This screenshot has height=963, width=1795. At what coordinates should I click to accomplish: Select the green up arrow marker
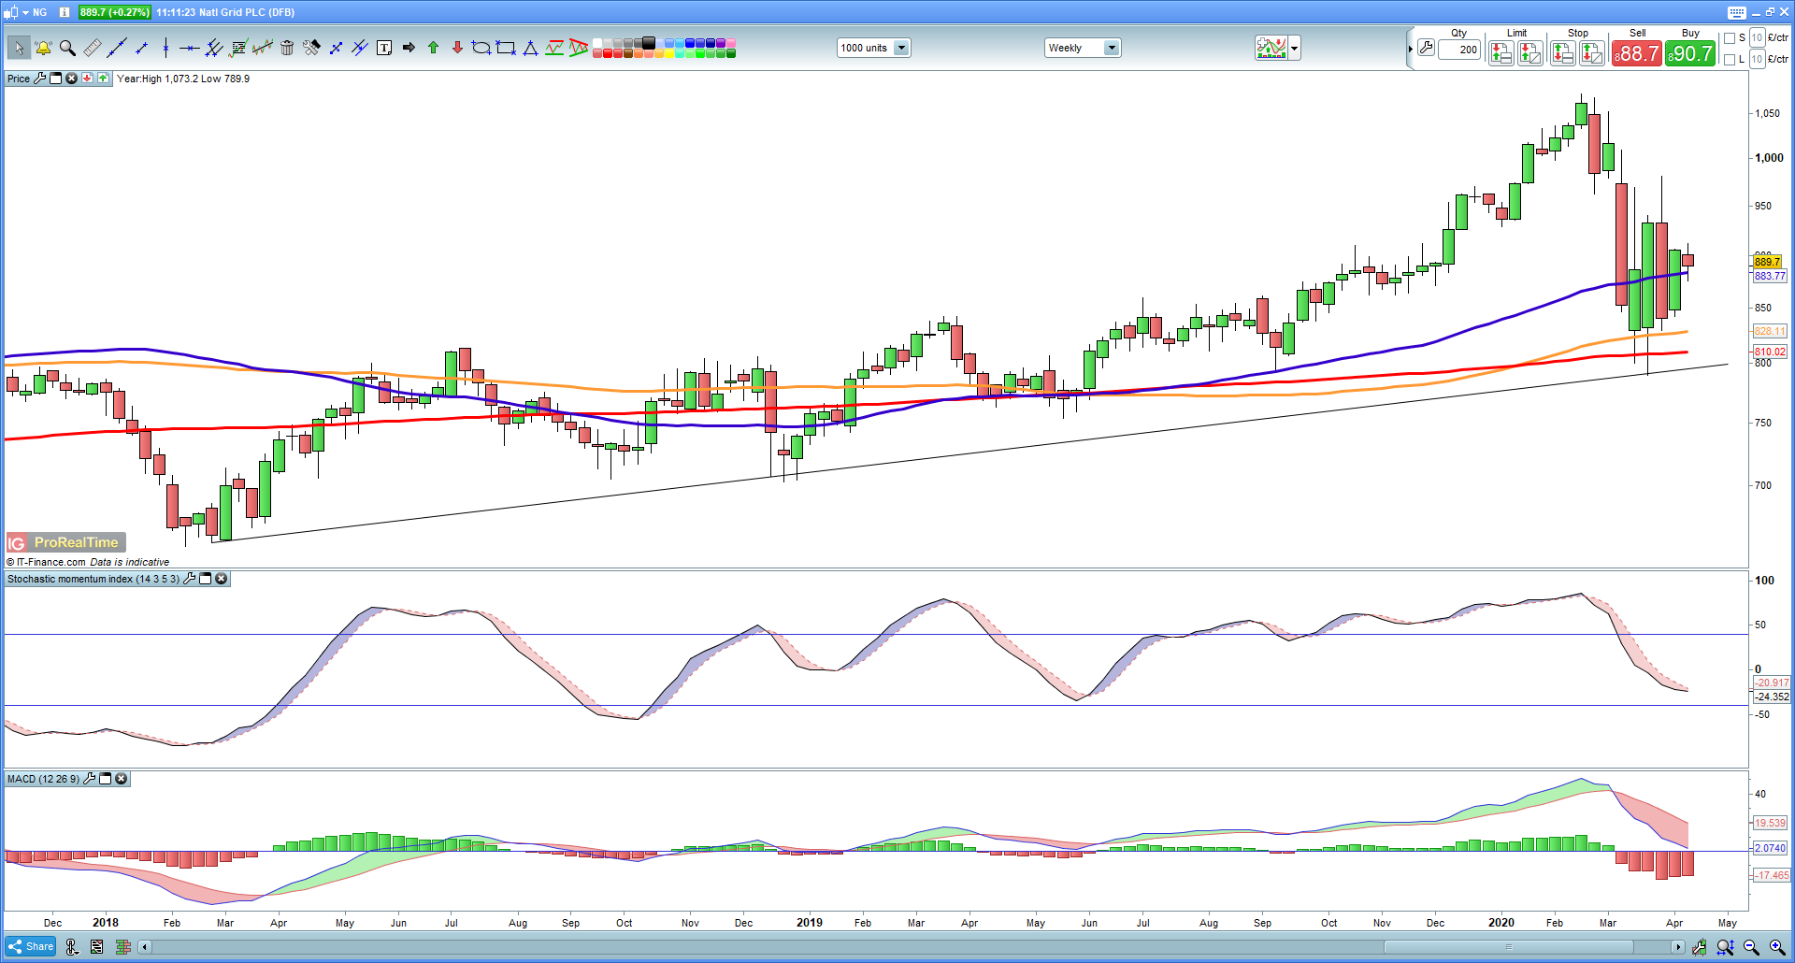point(433,48)
